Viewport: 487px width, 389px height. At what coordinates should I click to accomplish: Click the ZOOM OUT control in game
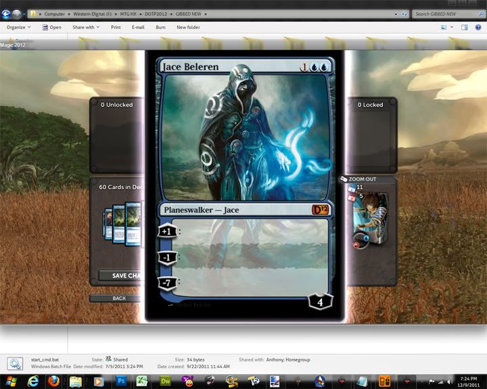(x=358, y=179)
